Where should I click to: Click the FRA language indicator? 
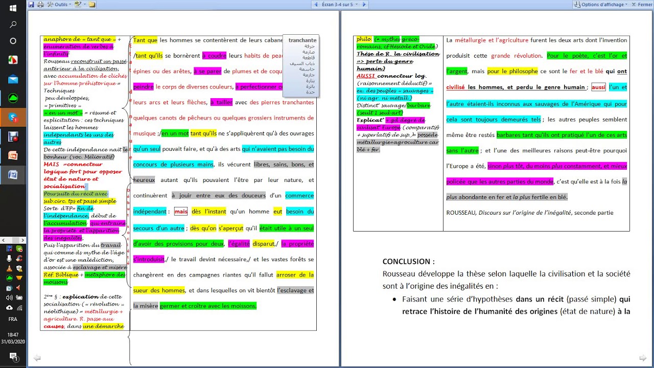pyautogui.click(x=13, y=319)
